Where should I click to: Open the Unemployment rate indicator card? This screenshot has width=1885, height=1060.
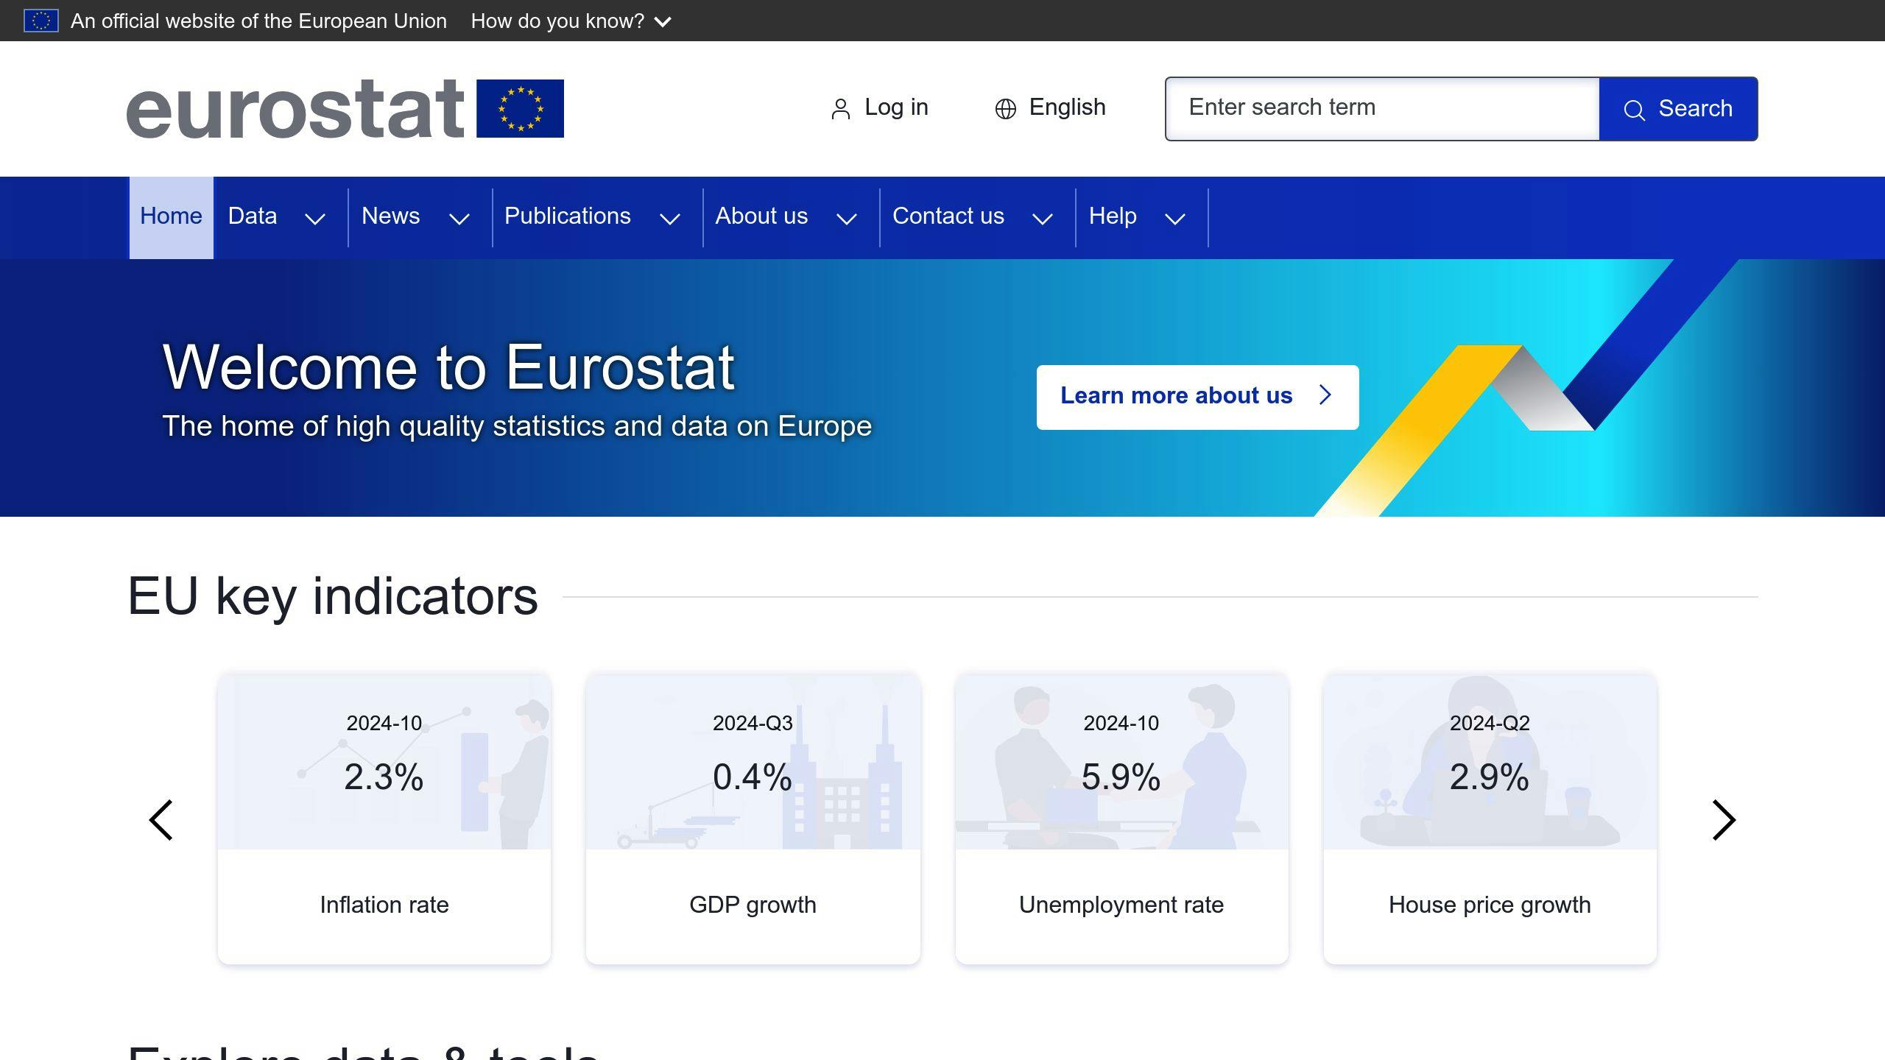click(x=1121, y=819)
